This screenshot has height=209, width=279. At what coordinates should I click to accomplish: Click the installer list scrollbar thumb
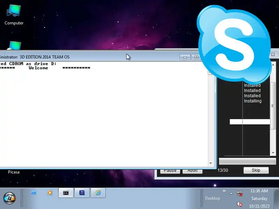click(x=273, y=106)
